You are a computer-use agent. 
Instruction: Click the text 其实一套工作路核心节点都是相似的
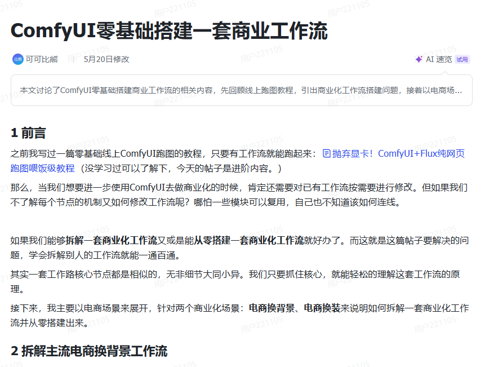(x=84, y=275)
